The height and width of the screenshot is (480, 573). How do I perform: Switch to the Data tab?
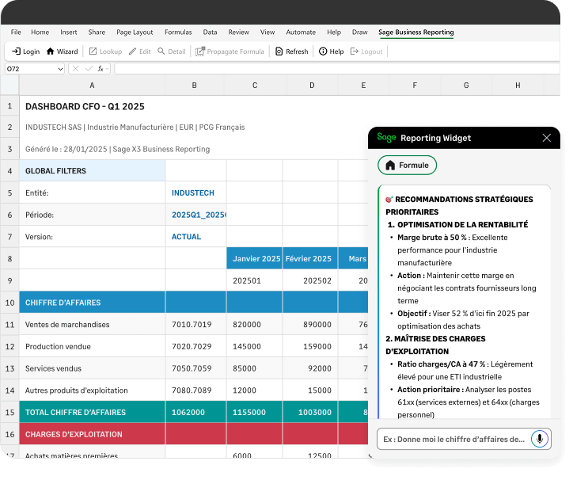(210, 32)
